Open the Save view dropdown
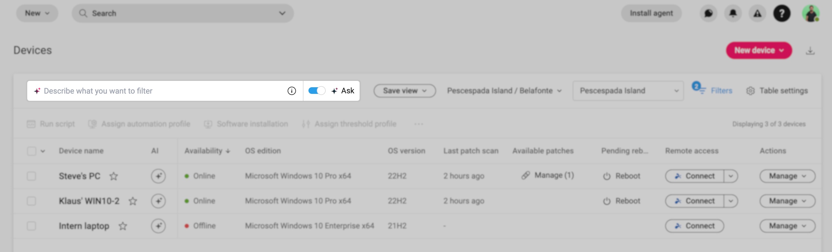This screenshot has height=252, width=832. point(404,91)
